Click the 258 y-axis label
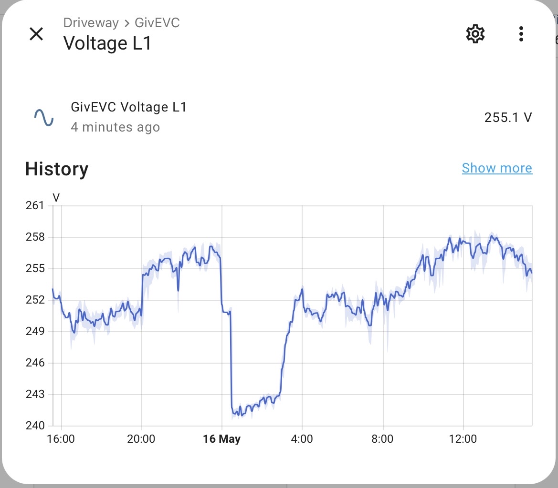 pos(35,237)
